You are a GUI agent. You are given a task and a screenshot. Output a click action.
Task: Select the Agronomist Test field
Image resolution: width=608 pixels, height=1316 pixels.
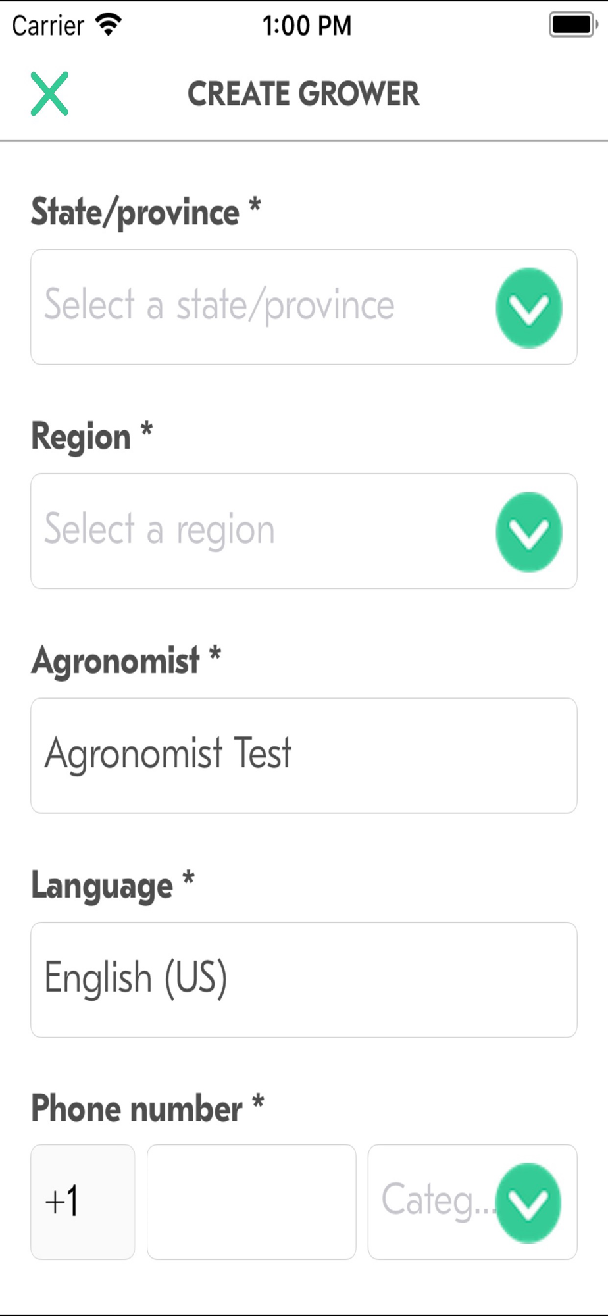303,755
